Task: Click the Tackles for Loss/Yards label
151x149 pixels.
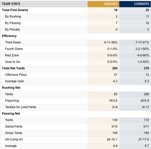Action: coord(21,107)
